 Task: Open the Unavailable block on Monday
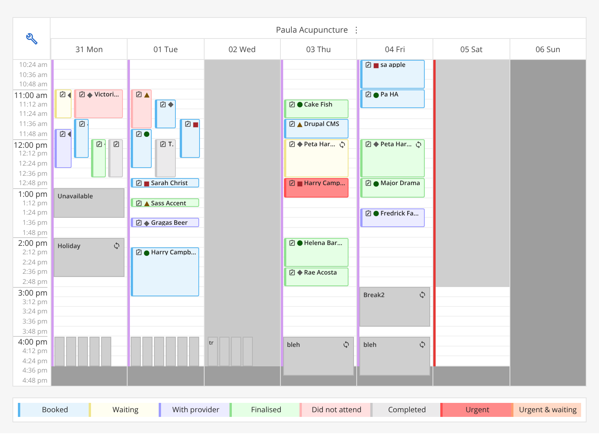[x=89, y=203]
